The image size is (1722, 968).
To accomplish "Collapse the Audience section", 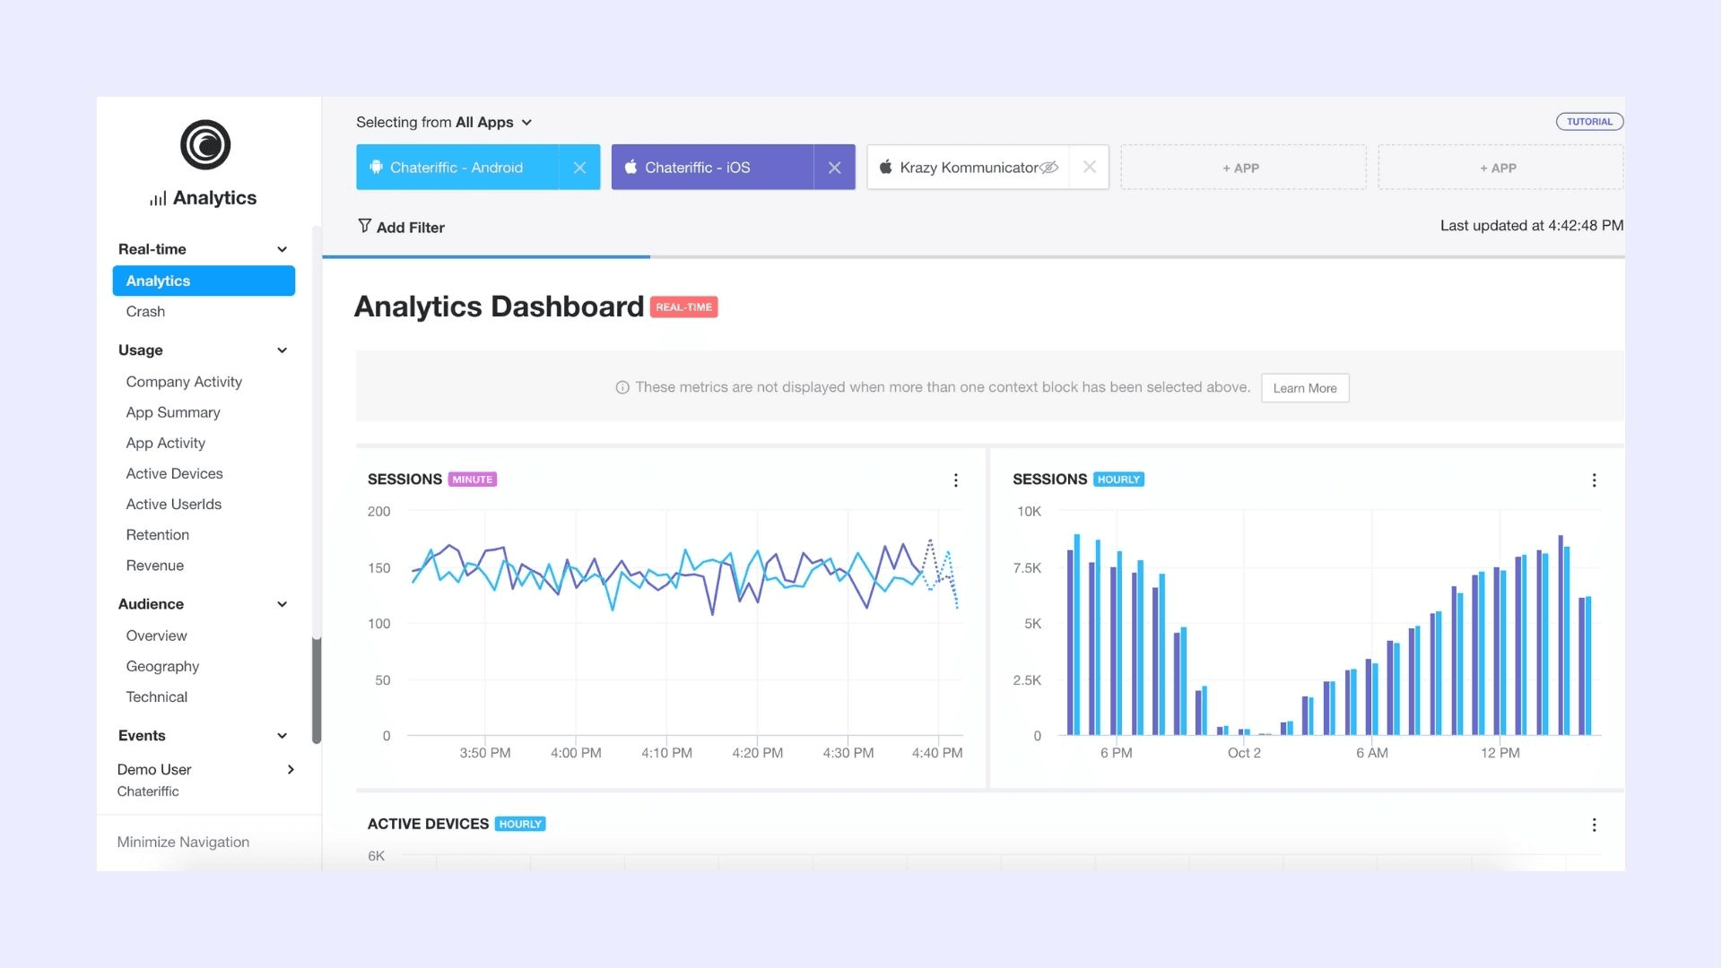I will (x=282, y=604).
